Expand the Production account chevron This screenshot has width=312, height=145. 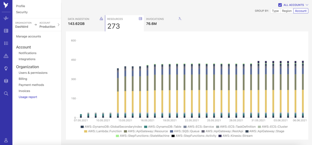(x=58, y=25)
